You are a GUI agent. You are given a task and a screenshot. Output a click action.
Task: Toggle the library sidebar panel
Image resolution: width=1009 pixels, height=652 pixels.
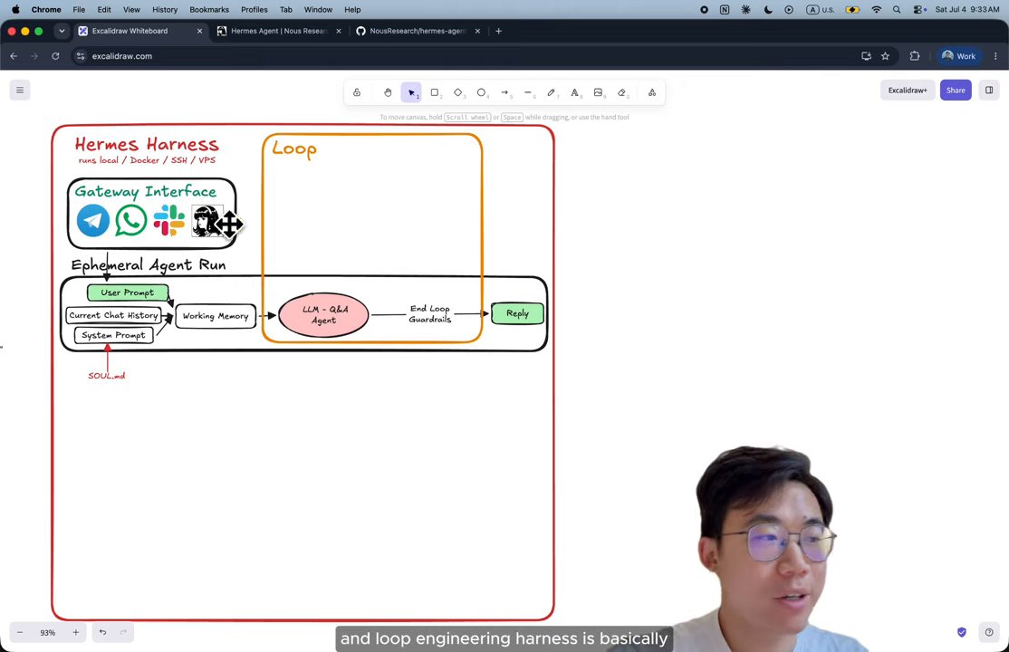(x=989, y=91)
